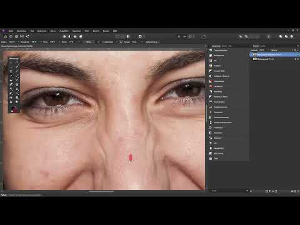This screenshot has width=300, height=225.
Task: Open the Bearbeiten menu
Action: point(22,31)
